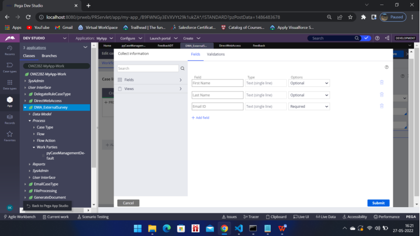Open Agile Workbench
The image size is (420, 236).
pos(20,217)
